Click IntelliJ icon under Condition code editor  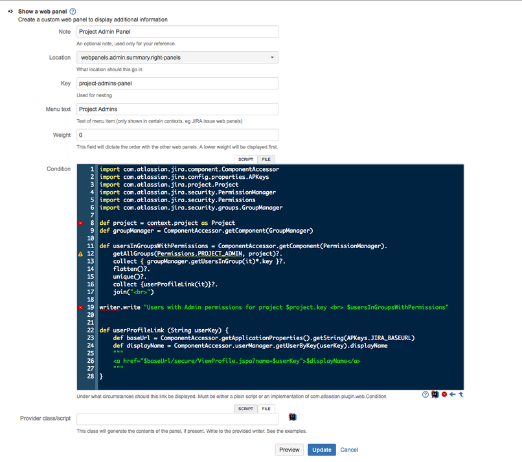pyautogui.click(x=435, y=395)
